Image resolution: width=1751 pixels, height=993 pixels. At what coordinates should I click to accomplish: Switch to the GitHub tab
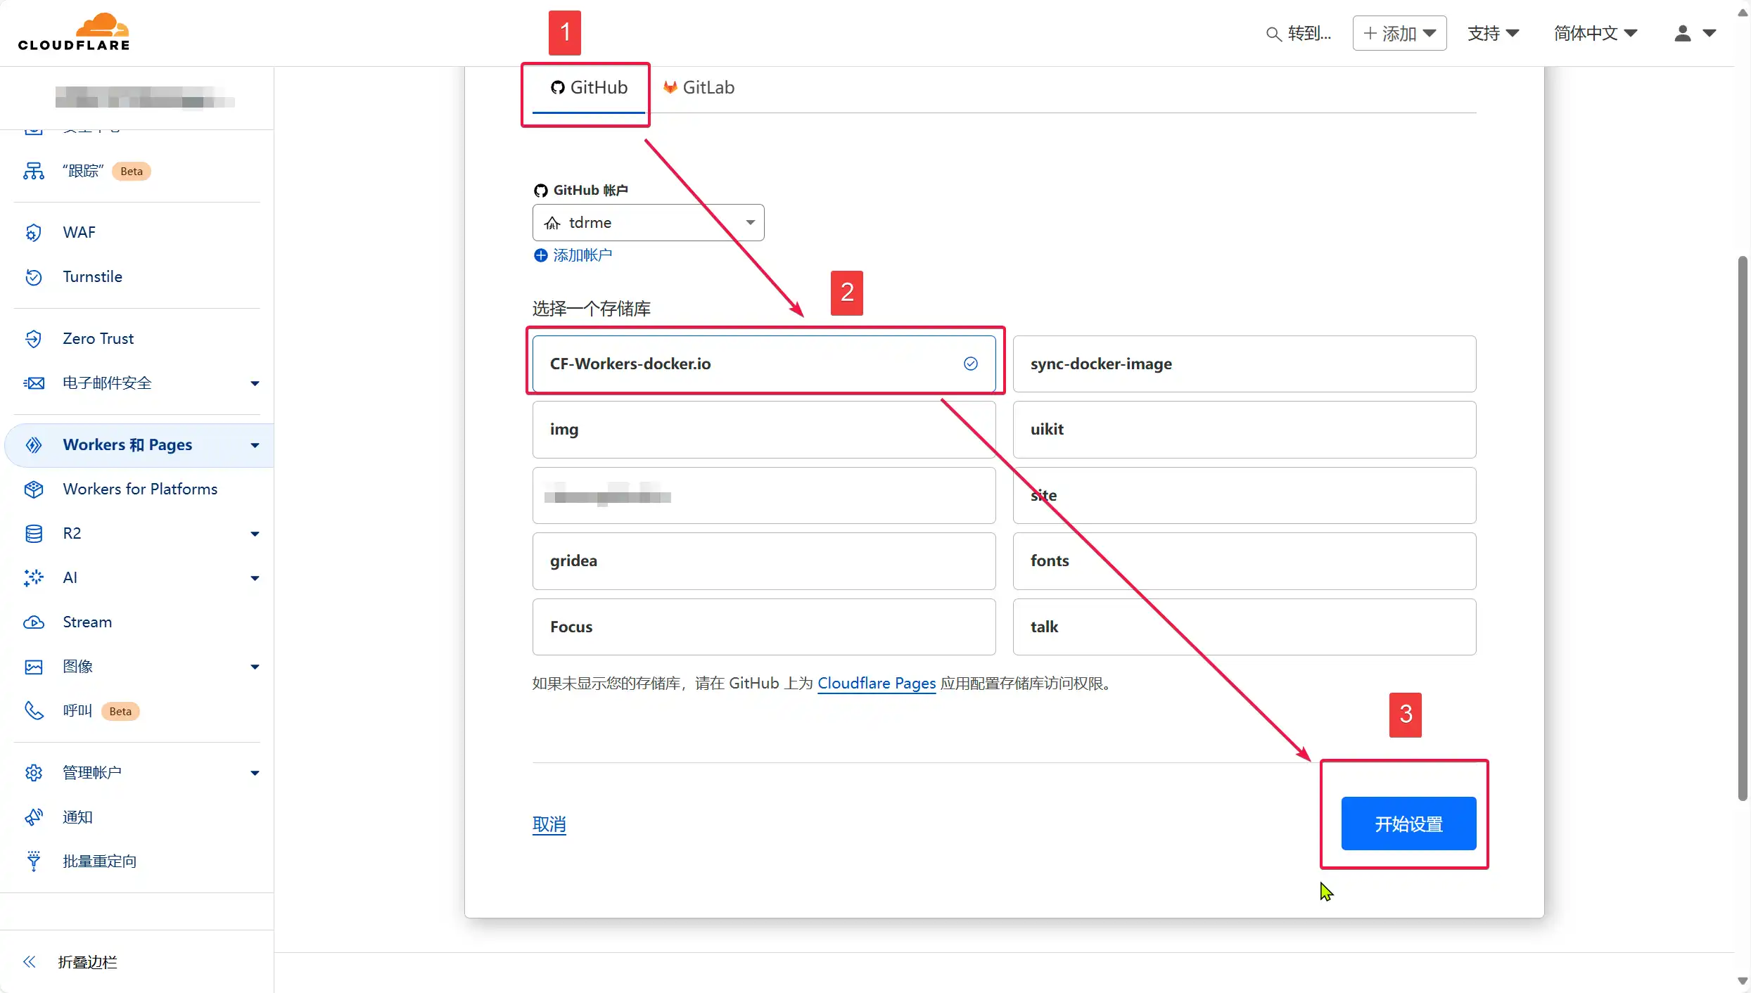(x=589, y=87)
